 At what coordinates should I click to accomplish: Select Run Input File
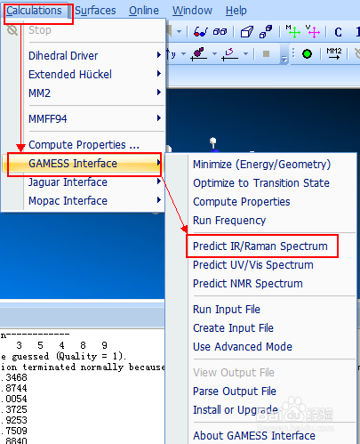coord(227,310)
